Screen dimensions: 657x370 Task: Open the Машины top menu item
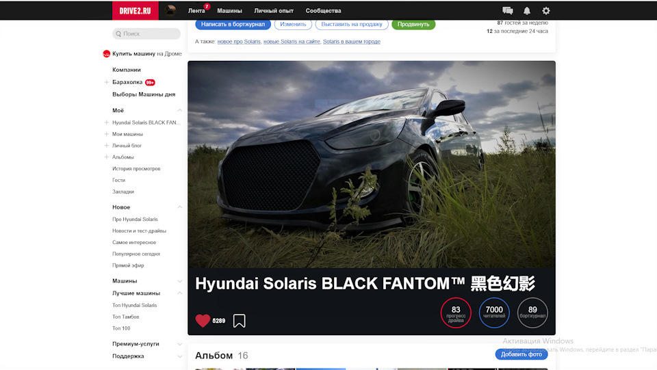point(229,11)
